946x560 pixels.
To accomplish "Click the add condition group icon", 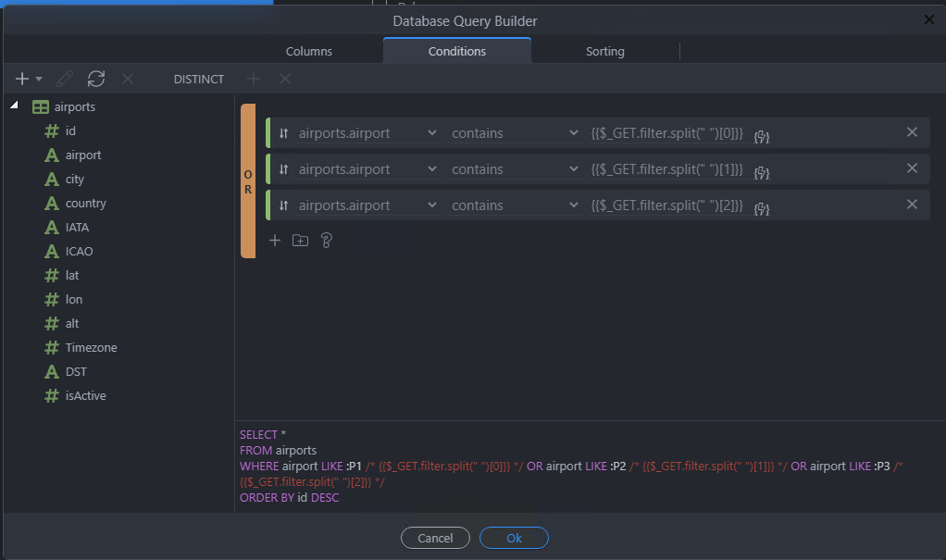I will pos(300,241).
